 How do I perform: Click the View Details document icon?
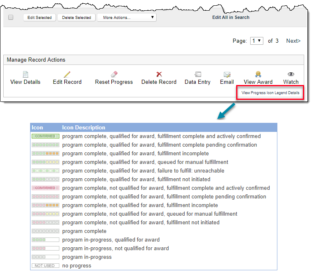pos(26,74)
